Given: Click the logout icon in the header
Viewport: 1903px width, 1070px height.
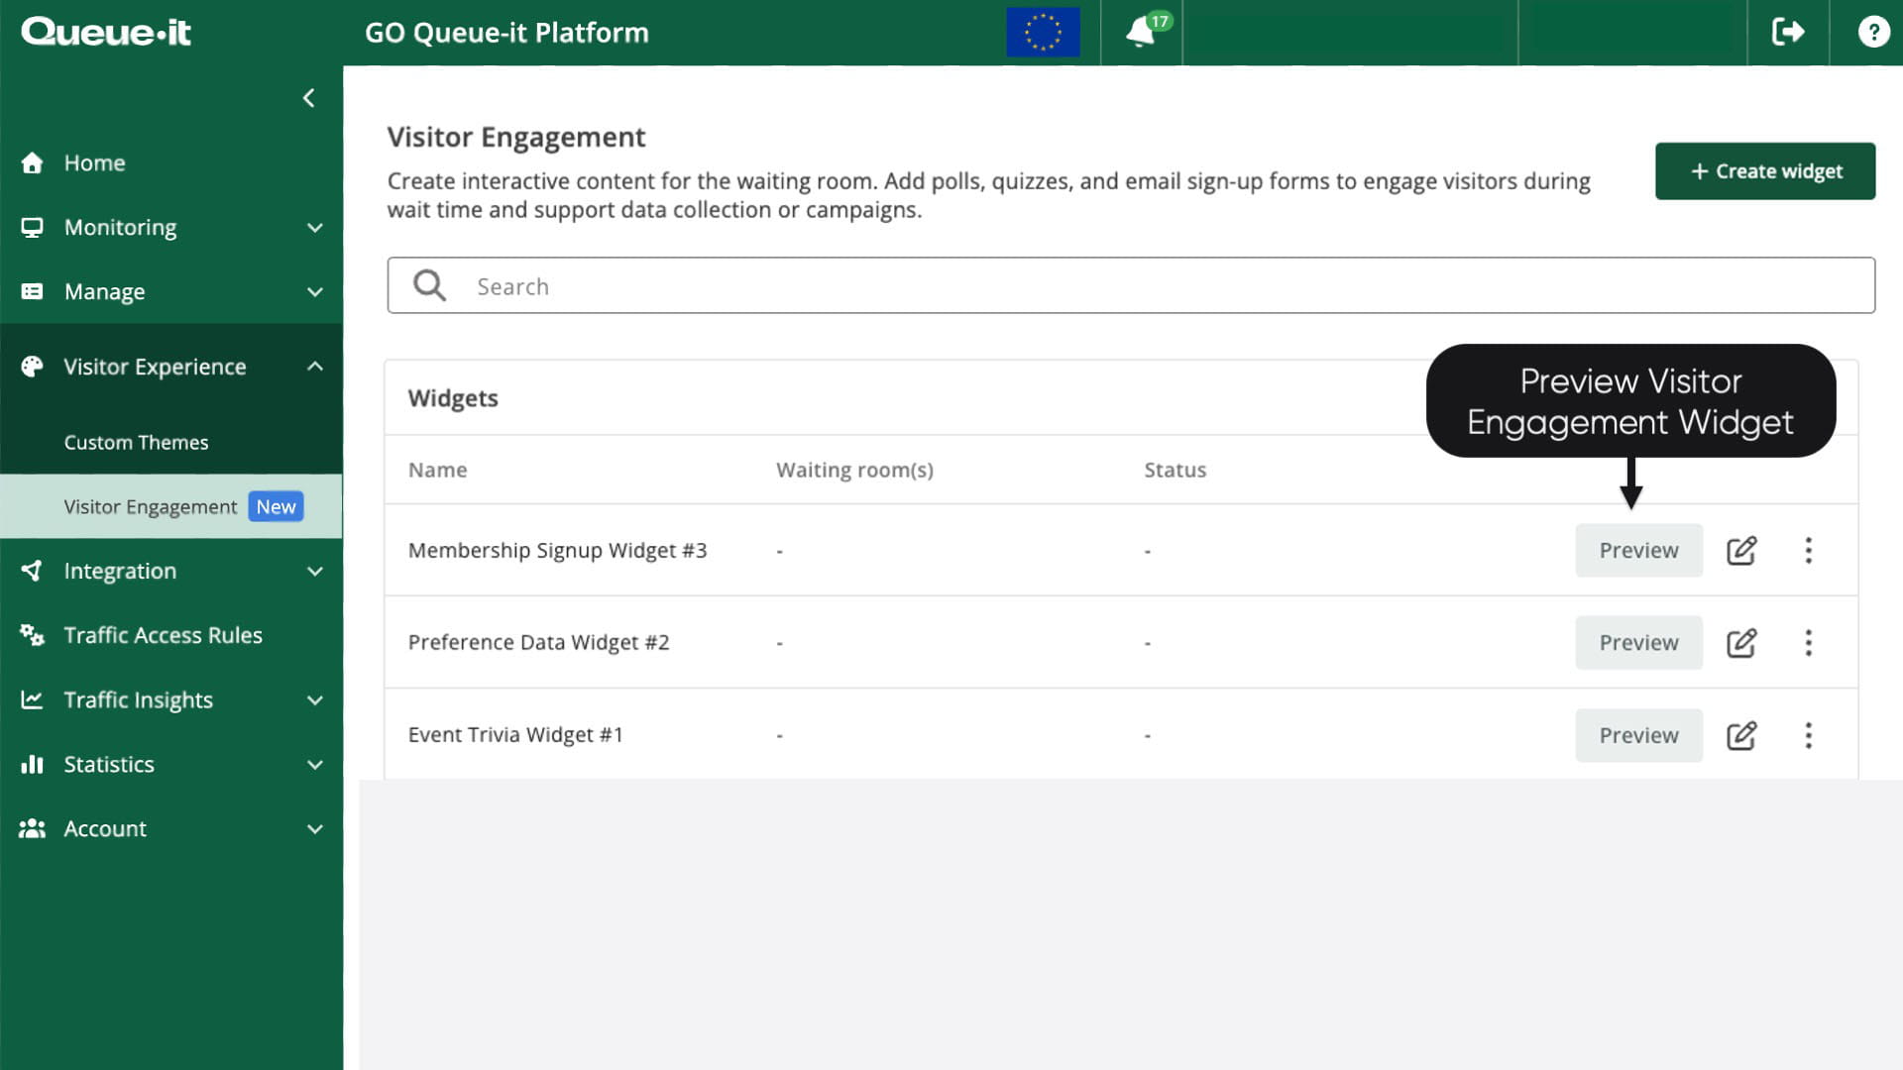Looking at the screenshot, I should [1788, 32].
